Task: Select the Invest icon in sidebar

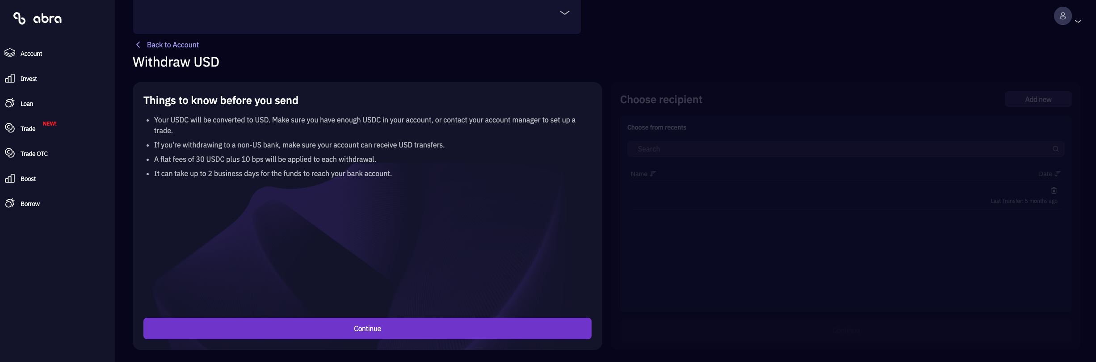Action: (x=10, y=78)
